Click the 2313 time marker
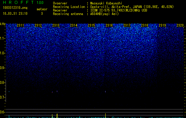This screenshot has height=118, width=186. [56, 25]
